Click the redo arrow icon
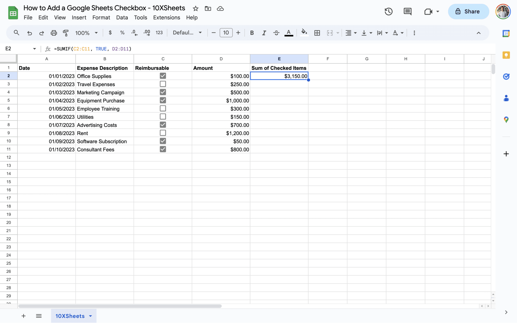This screenshot has width=517, height=323. tap(42, 33)
